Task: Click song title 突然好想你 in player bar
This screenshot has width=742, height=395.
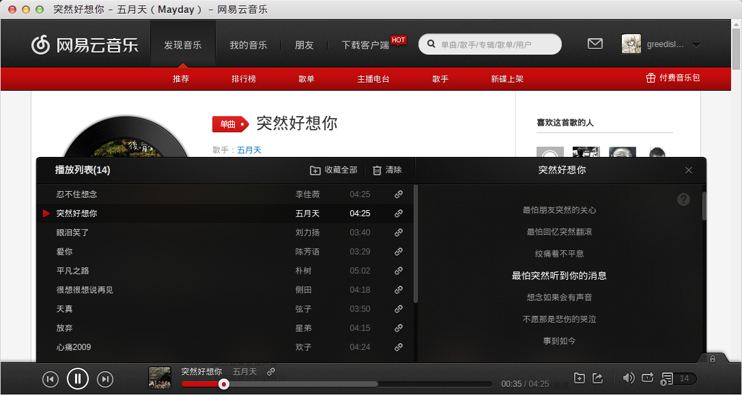Action: coord(201,372)
